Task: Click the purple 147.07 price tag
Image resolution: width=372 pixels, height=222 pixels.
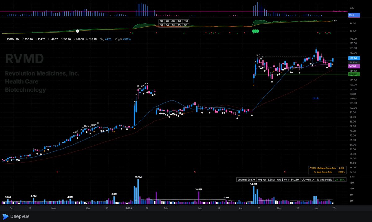Action: (x=354, y=66)
